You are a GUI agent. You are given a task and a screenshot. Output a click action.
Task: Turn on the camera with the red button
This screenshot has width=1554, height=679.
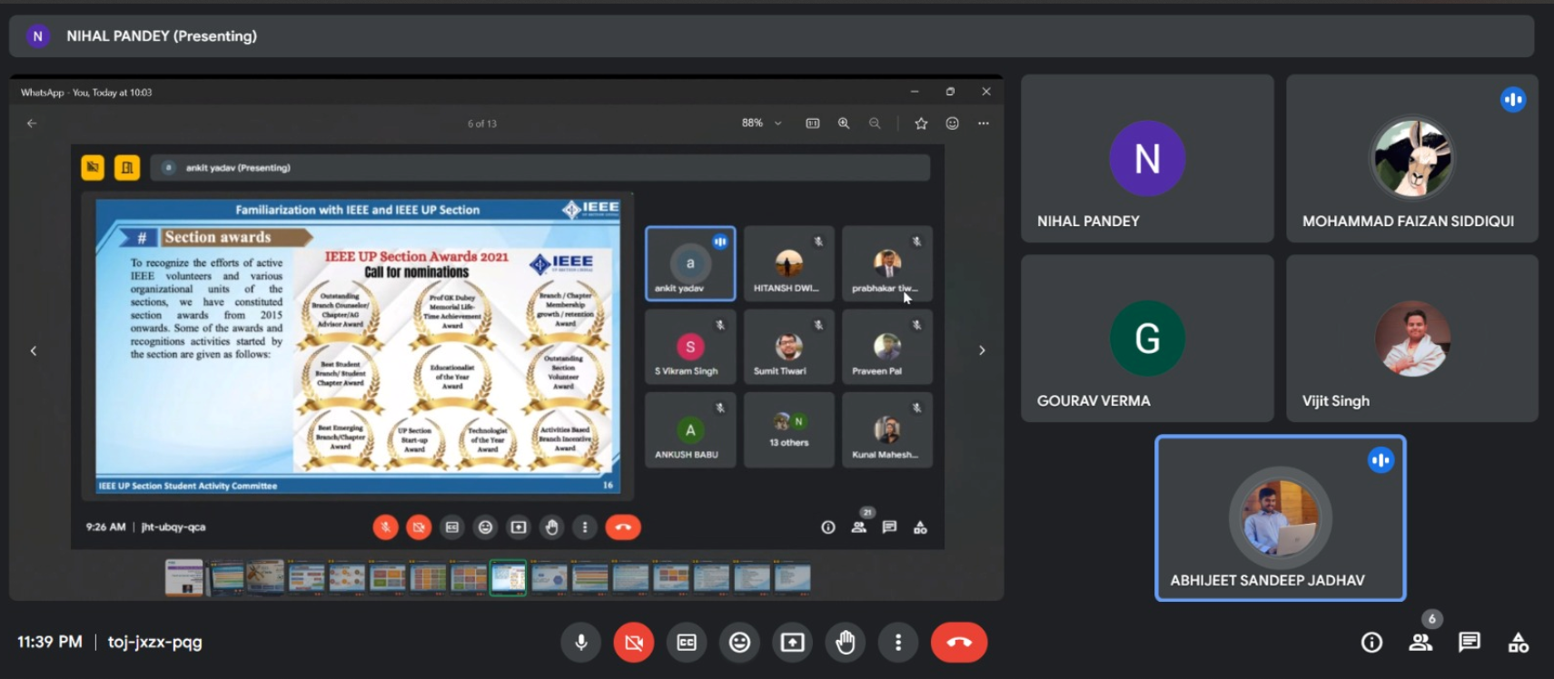tap(634, 643)
